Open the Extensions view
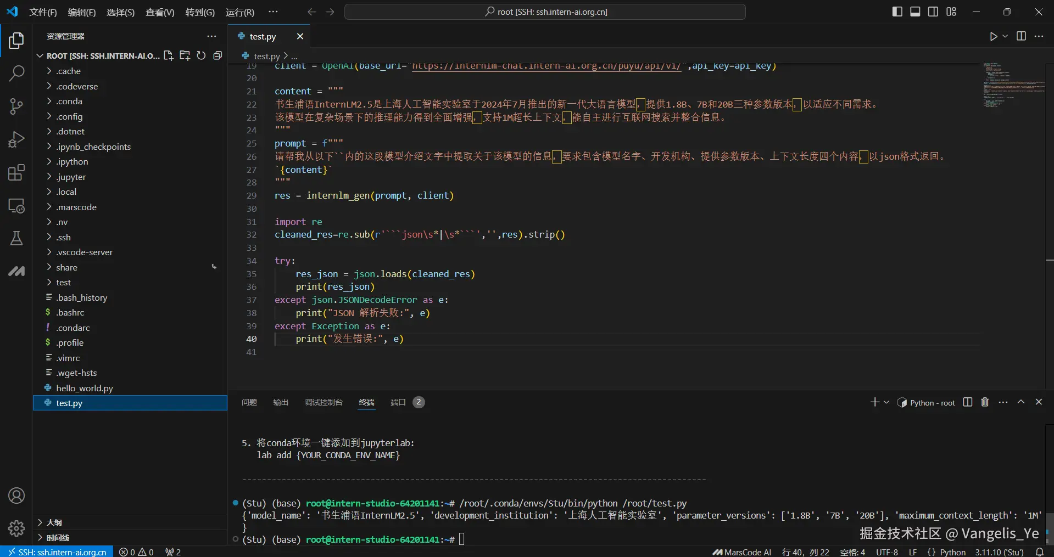 pos(16,172)
